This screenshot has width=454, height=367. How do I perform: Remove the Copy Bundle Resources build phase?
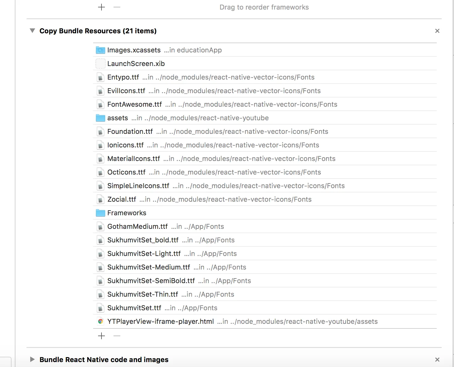tap(437, 31)
